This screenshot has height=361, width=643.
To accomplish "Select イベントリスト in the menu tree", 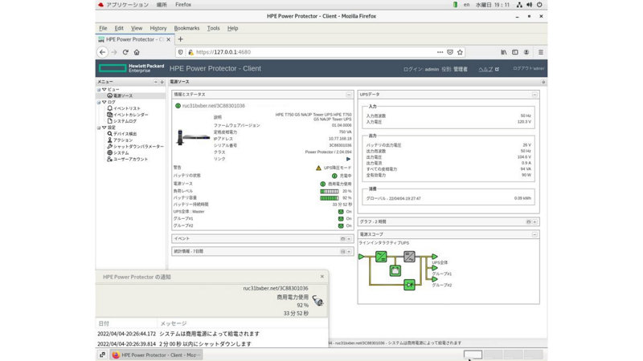I will (x=127, y=108).
